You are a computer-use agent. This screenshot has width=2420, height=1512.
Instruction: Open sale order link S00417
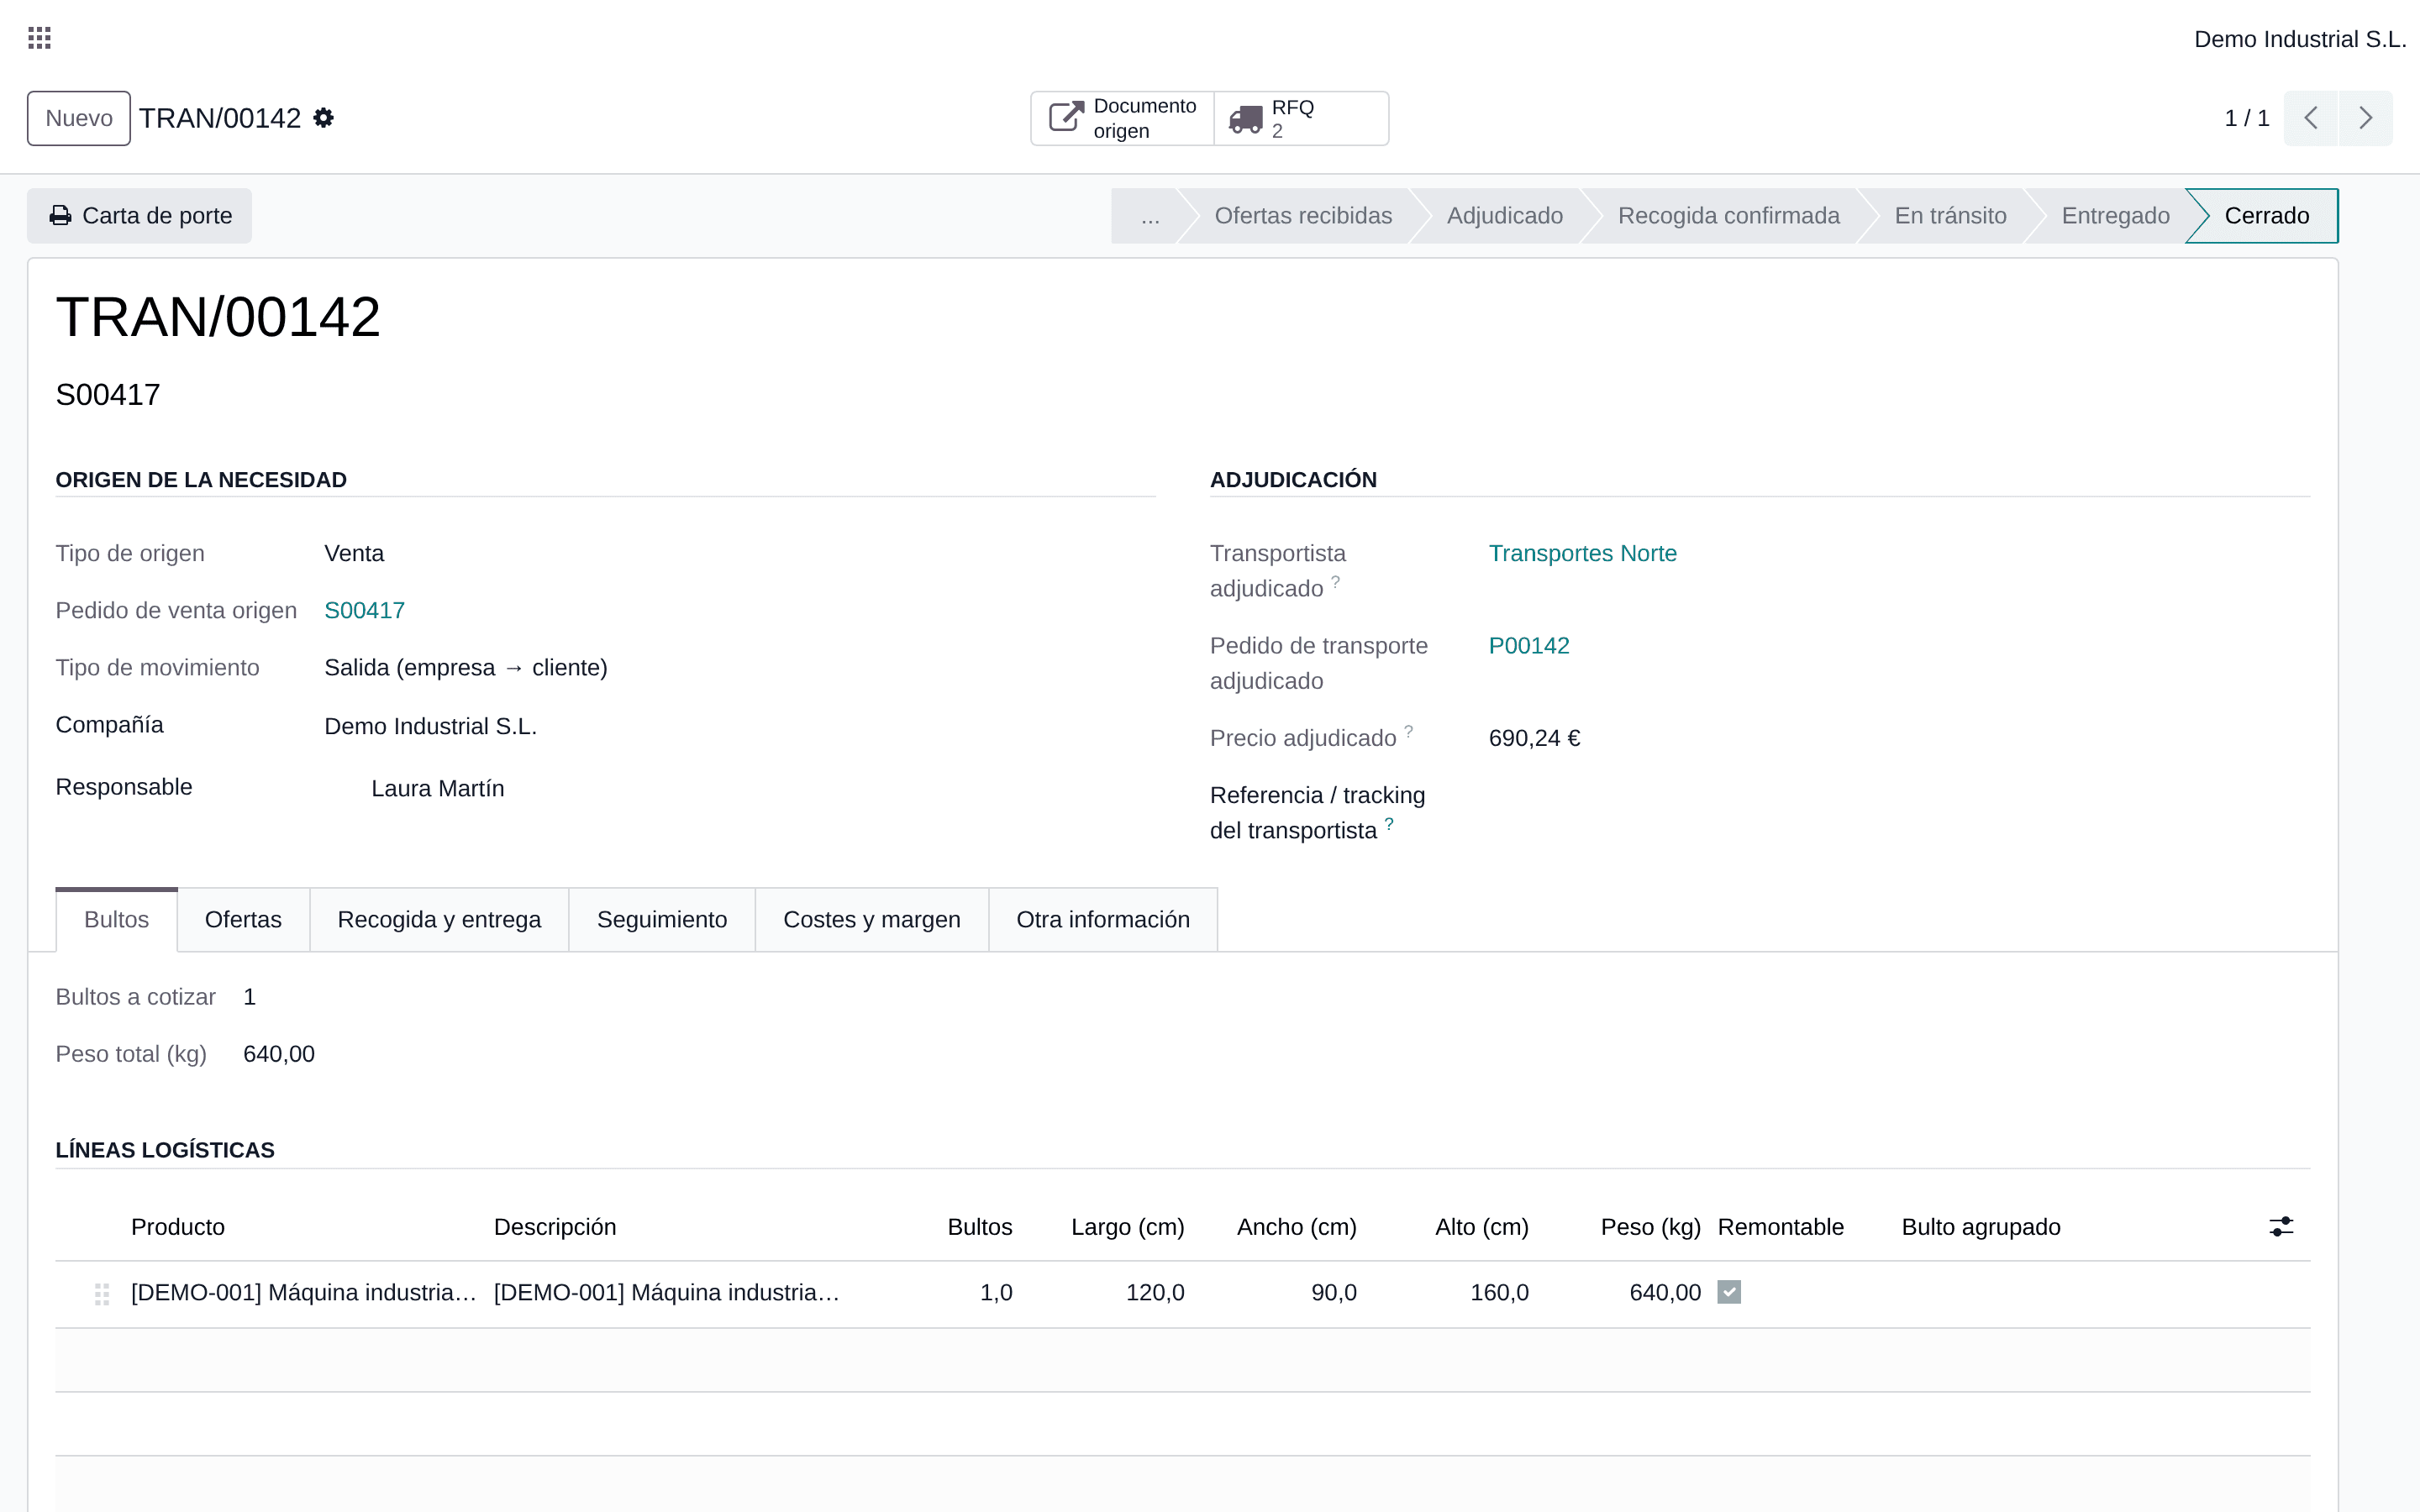click(364, 610)
